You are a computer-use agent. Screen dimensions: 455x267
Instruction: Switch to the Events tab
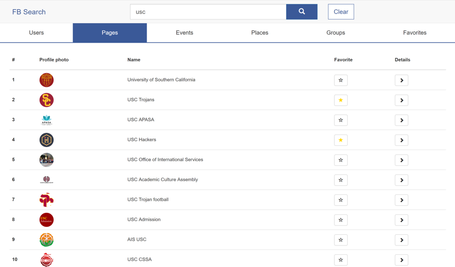coord(184,33)
